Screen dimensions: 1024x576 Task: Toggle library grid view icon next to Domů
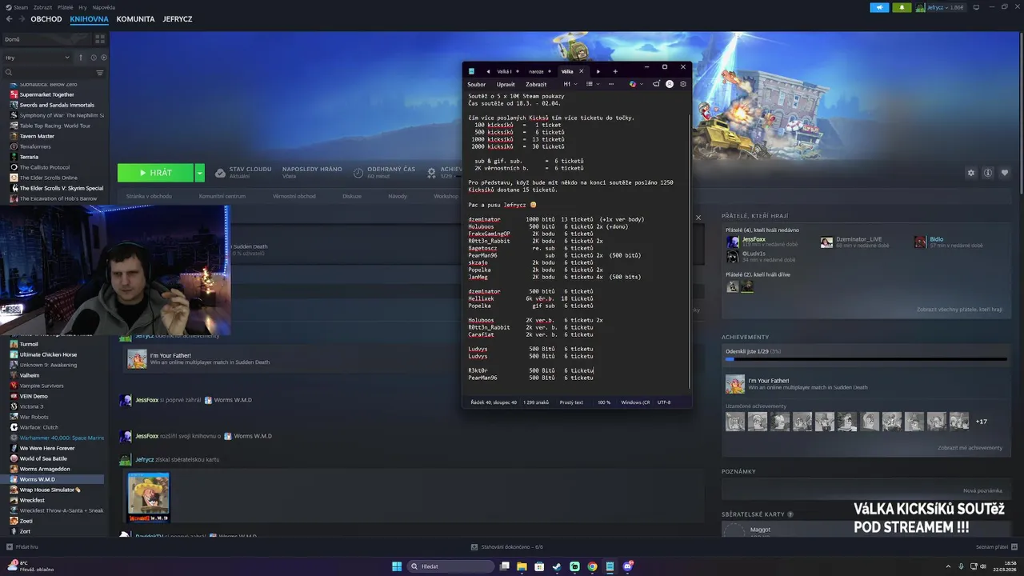point(100,38)
